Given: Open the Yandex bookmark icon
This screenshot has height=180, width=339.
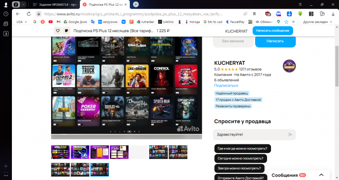Looking at the screenshot, I should 42,22.
